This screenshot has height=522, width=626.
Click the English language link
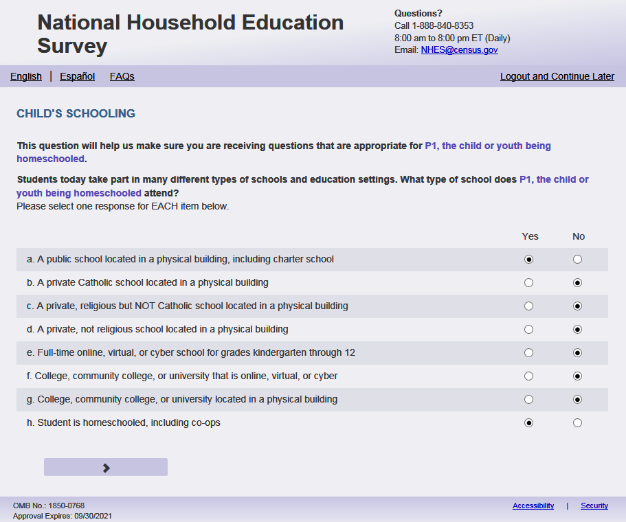point(26,76)
